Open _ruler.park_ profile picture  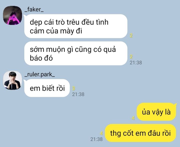pyautogui.click(x=13, y=80)
